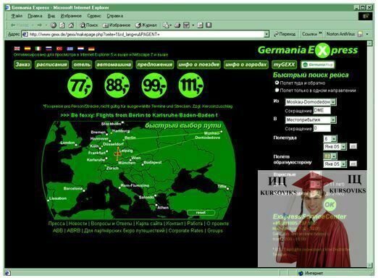The height and width of the screenshot is (278, 378).
Task: Select the German flag language icon
Action: 91,49
